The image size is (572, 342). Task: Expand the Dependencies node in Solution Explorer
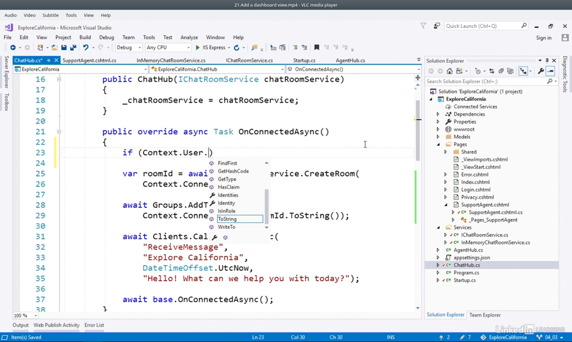(438, 114)
